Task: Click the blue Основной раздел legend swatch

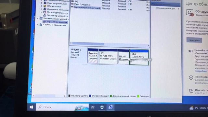Action: [90, 96]
